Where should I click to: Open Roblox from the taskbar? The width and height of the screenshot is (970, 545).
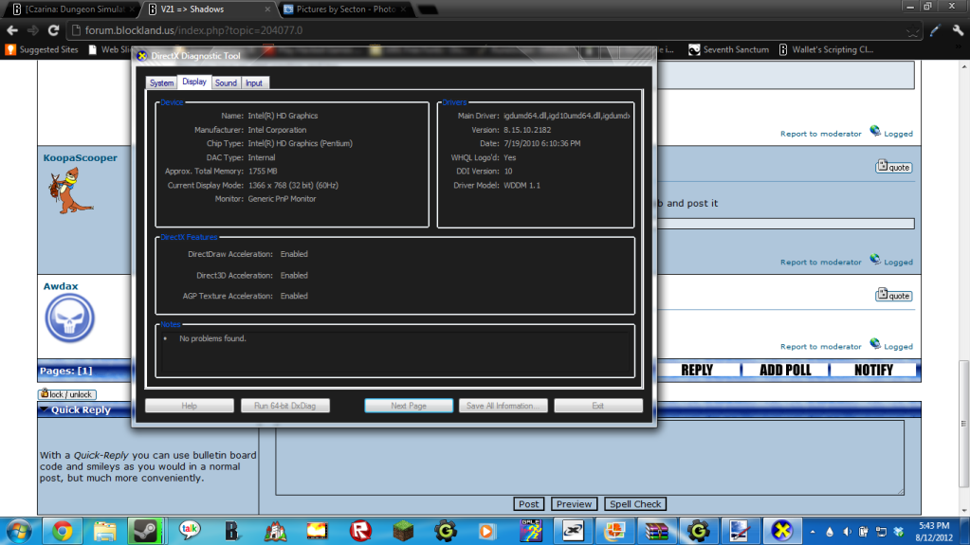[360, 531]
